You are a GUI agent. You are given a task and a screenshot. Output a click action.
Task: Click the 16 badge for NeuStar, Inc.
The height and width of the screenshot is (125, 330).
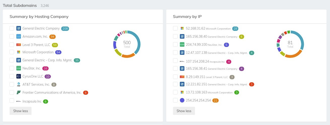(x=45, y=68)
